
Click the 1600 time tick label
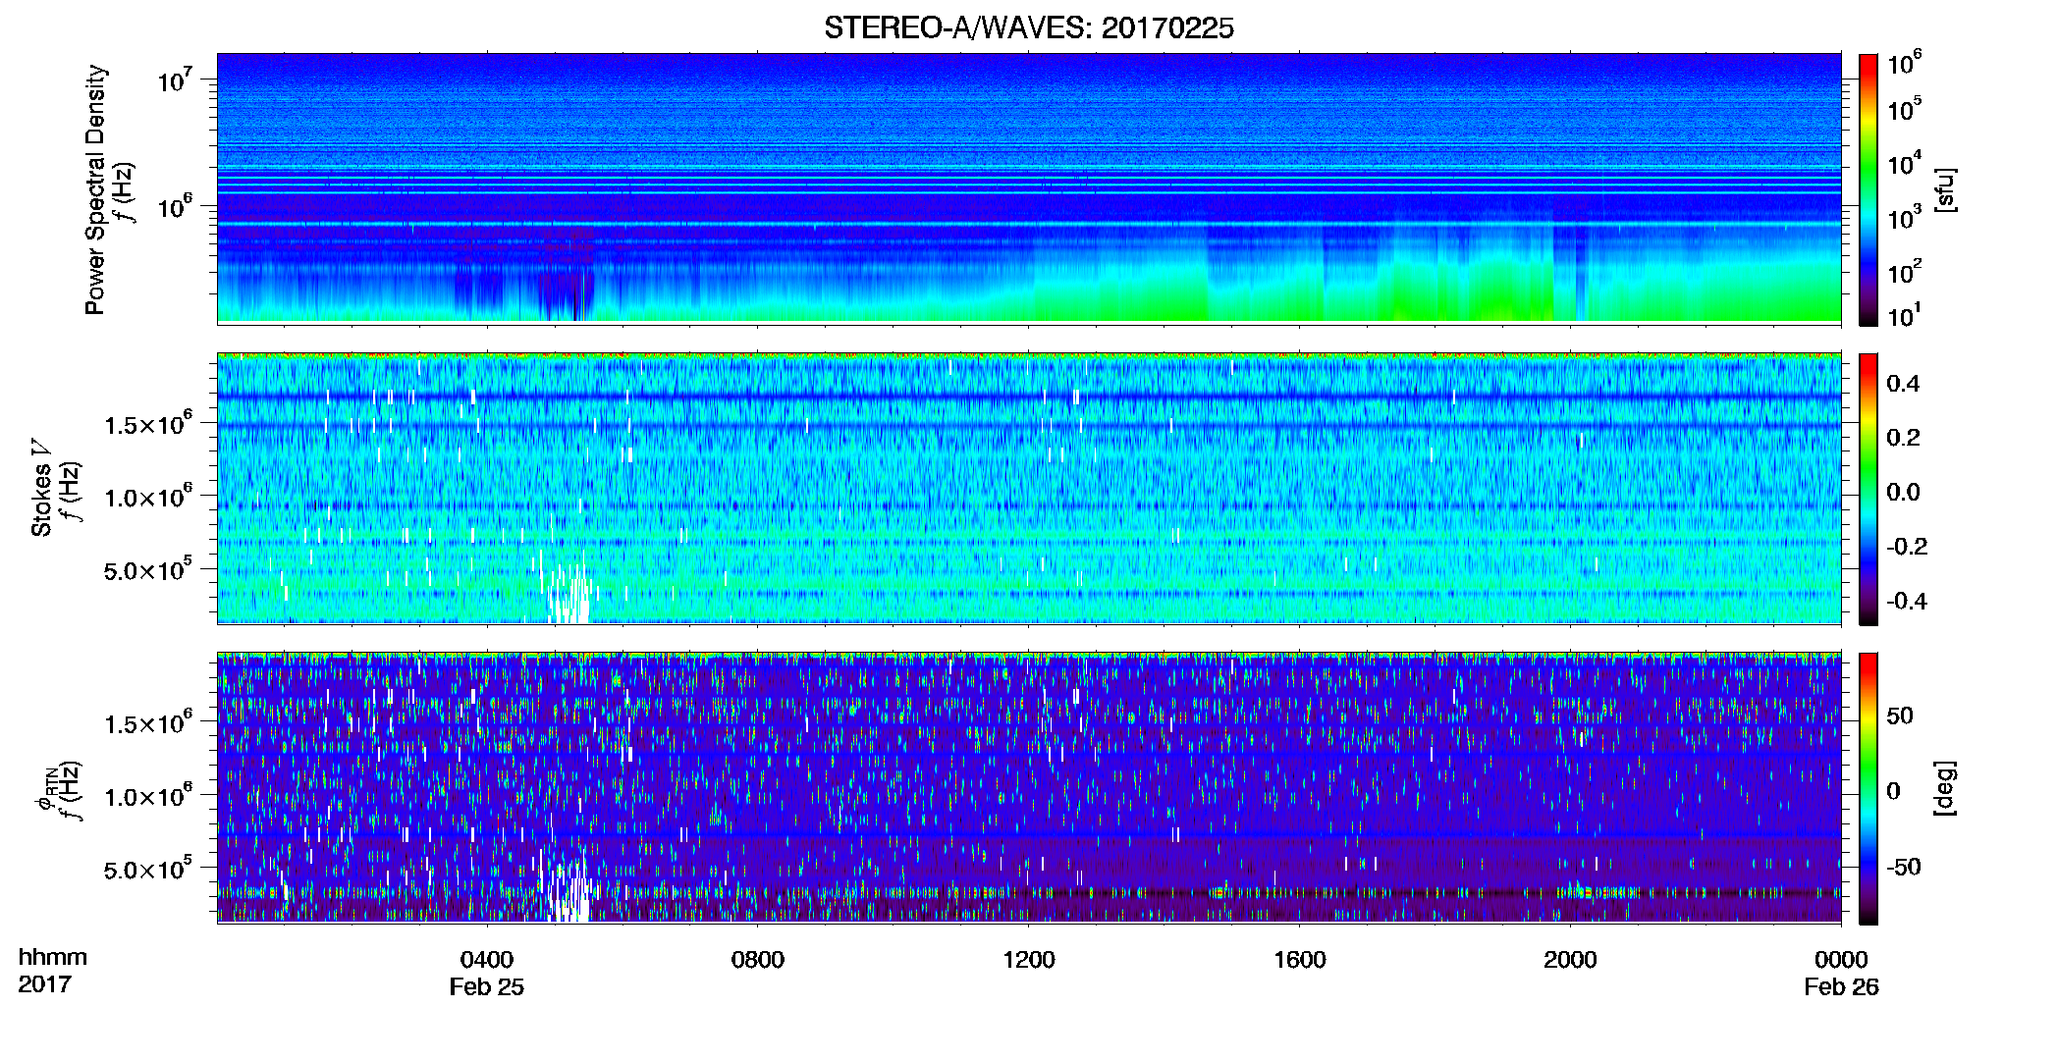point(1299,959)
